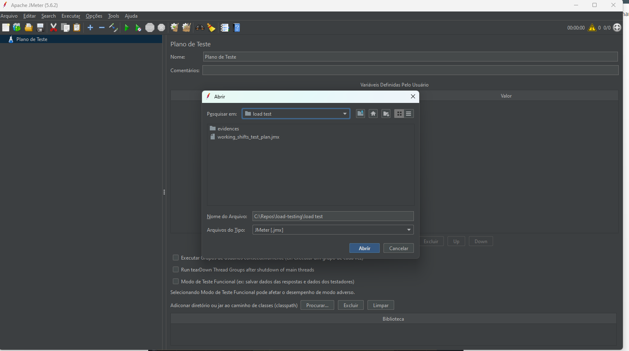Open the Executar menu

(71, 16)
